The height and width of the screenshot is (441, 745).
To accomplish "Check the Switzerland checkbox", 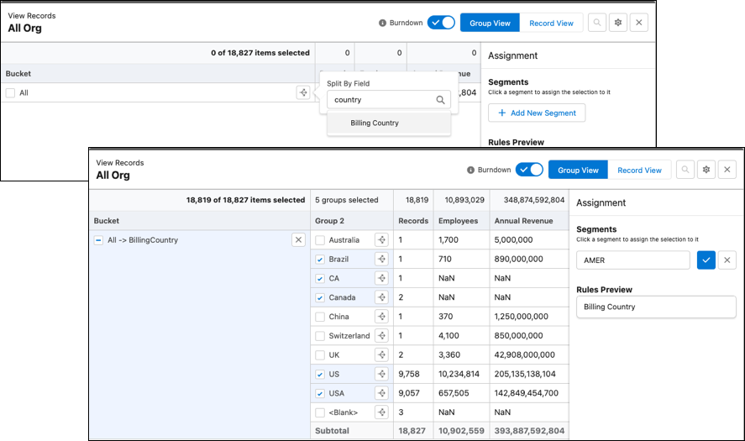I will tap(320, 336).
